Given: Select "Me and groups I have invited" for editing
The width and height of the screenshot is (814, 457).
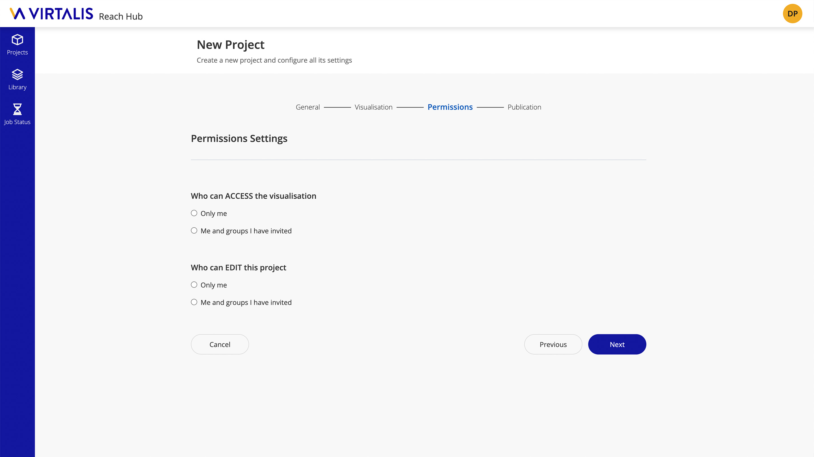Looking at the screenshot, I should pyautogui.click(x=194, y=302).
